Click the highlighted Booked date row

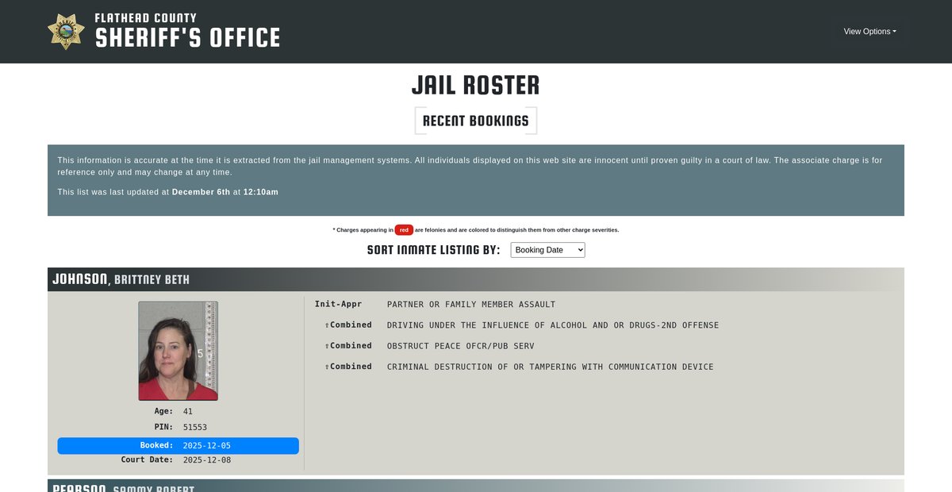[178, 445]
